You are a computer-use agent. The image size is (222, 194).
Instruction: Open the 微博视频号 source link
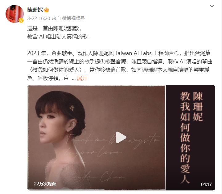[x=73, y=18]
